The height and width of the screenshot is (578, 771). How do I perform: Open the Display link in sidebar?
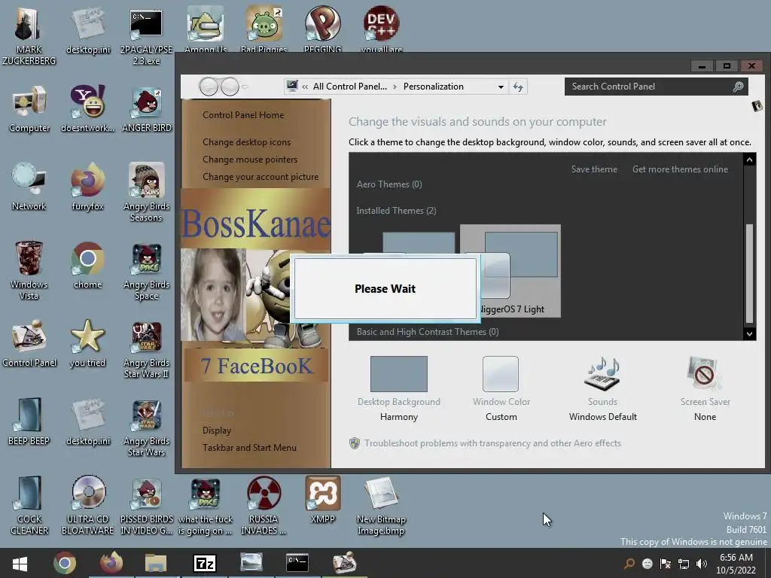click(216, 430)
